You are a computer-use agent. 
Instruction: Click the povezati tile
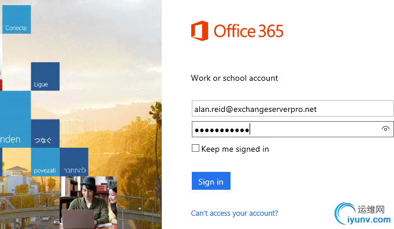[45, 162]
